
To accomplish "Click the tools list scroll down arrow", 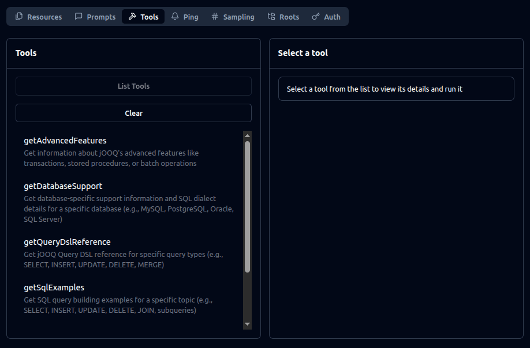I will pyautogui.click(x=248, y=324).
